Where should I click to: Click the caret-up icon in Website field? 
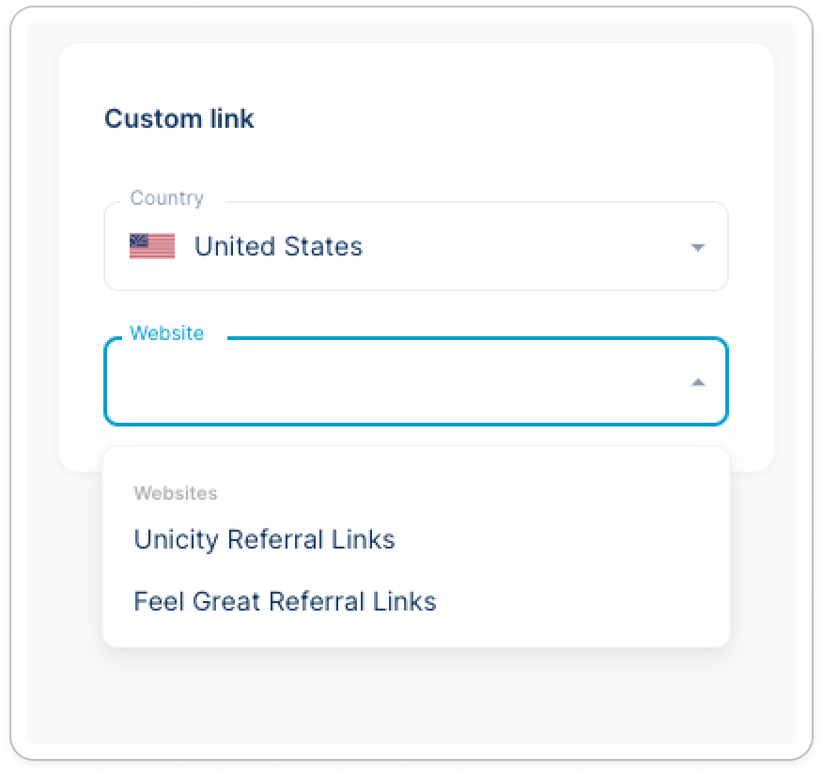point(697,382)
